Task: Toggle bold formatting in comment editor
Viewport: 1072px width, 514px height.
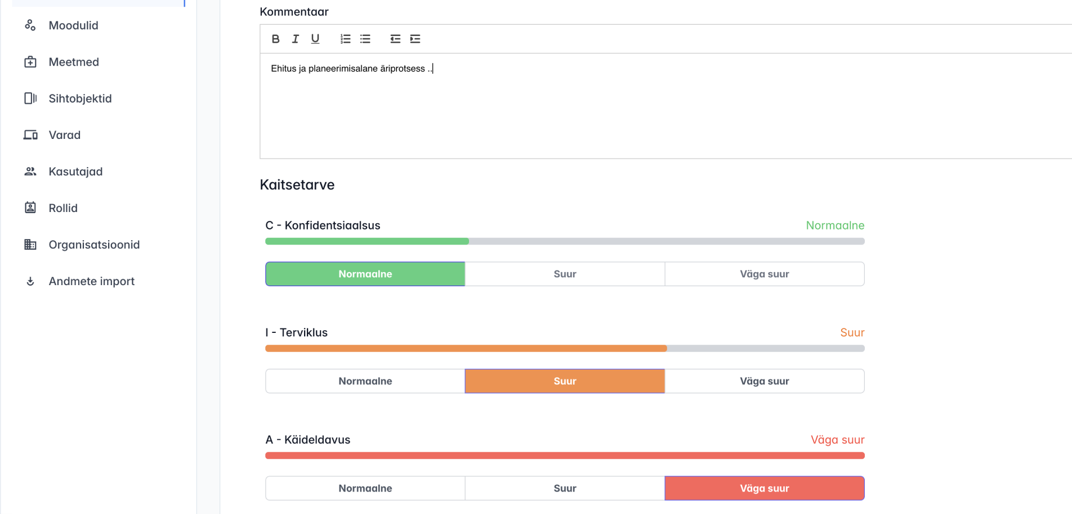Action: [275, 39]
